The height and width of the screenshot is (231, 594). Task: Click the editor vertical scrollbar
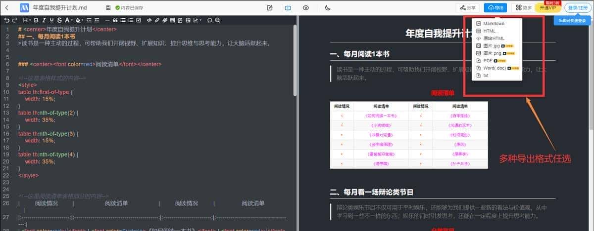pyautogui.click(x=295, y=59)
